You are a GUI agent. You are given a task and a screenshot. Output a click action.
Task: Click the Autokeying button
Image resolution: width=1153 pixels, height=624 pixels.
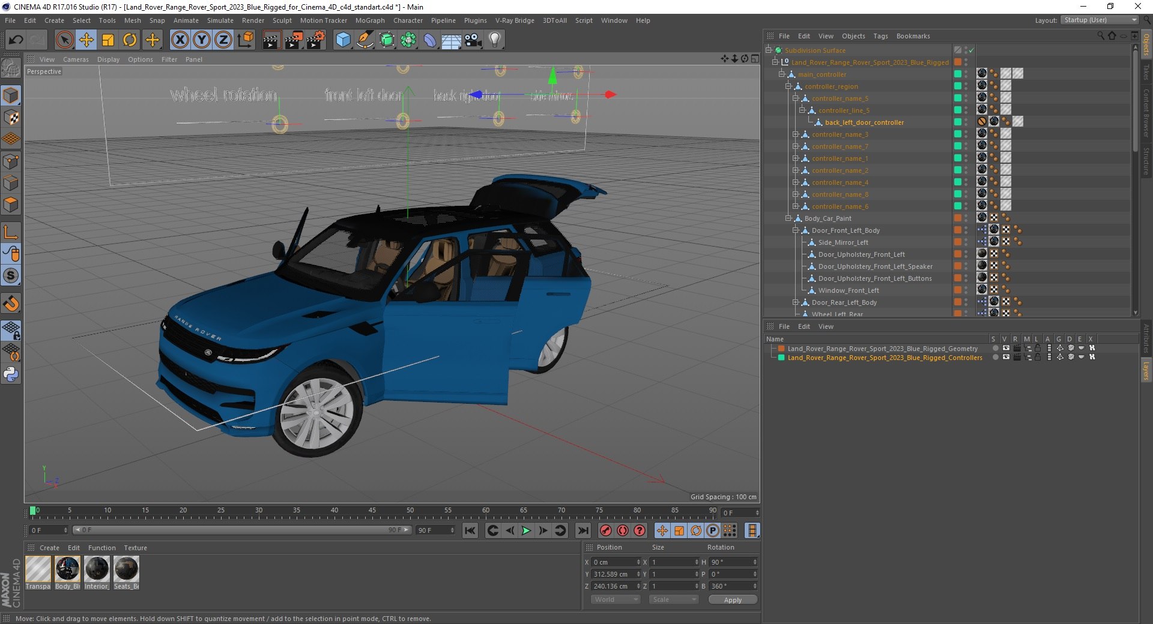coord(623,530)
